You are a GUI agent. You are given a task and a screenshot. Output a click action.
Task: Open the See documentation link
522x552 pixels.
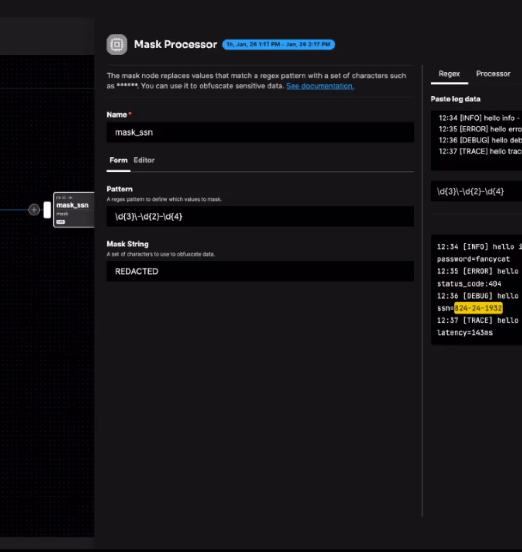pos(320,86)
